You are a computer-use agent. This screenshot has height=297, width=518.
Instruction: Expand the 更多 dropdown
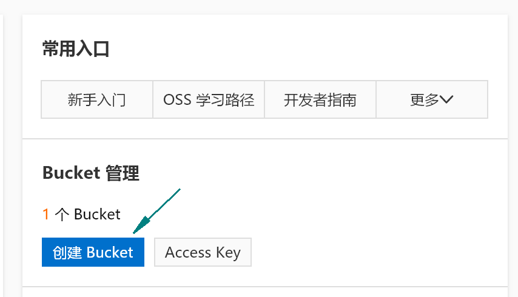click(432, 99)
